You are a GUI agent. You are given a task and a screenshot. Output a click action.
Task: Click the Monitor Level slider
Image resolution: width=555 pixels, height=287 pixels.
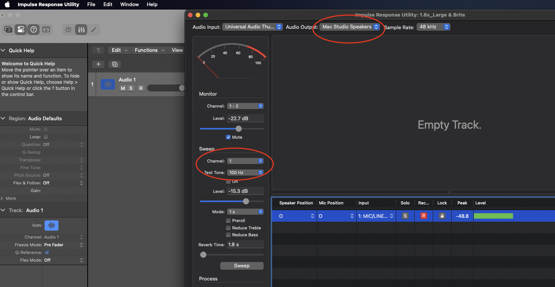tap(232, 129)
